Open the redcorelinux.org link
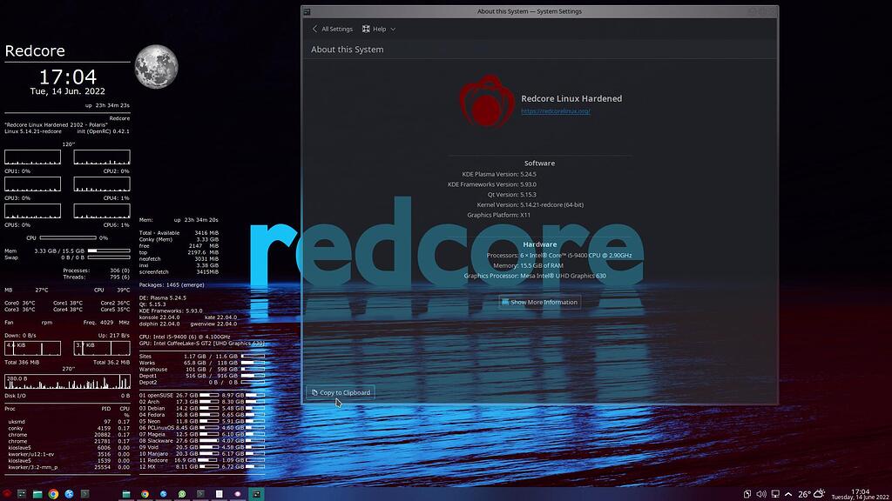 (x=555, y=111)
